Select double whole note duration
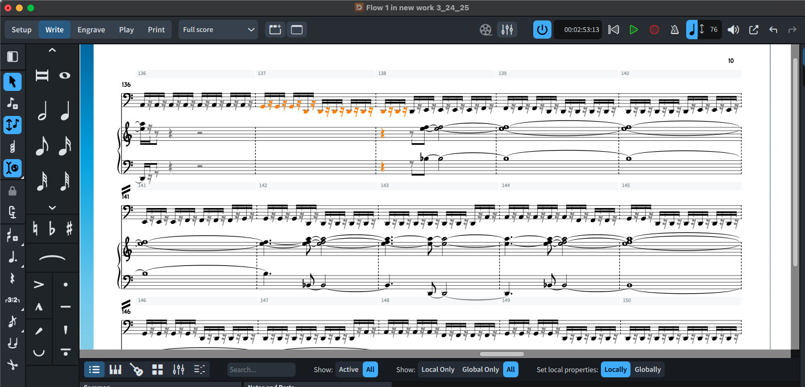The width and height of the screenshot is (805, 387). coord(42,75)
